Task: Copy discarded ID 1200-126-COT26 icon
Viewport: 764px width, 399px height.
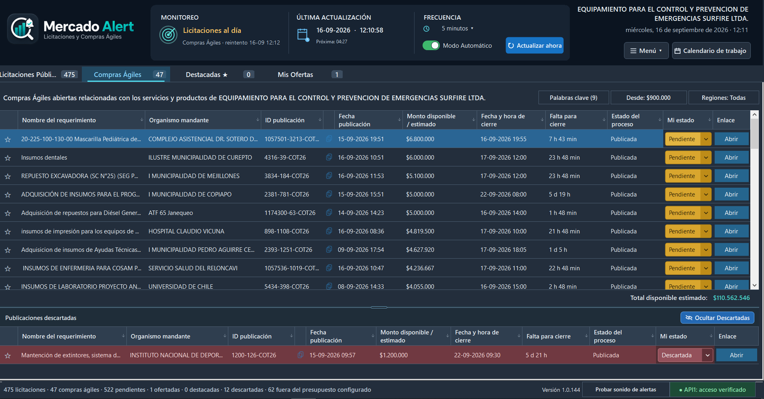Action: tap(300, 355)
